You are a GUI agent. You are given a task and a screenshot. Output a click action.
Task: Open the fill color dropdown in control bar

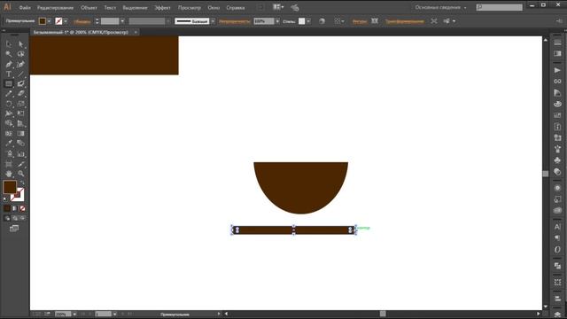pos(49,21)
